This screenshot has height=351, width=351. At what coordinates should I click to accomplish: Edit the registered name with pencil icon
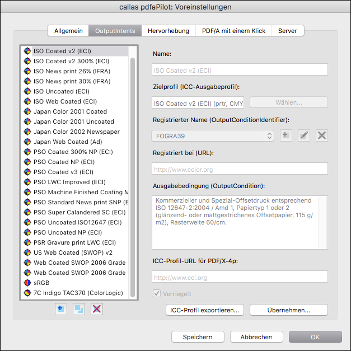pos(304,135)
